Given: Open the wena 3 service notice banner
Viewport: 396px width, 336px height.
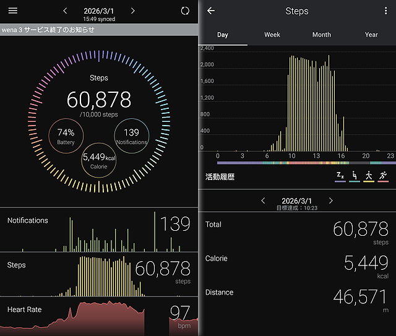Looking at the screenshot, I should pyautogui.click(x=99, y=30).
